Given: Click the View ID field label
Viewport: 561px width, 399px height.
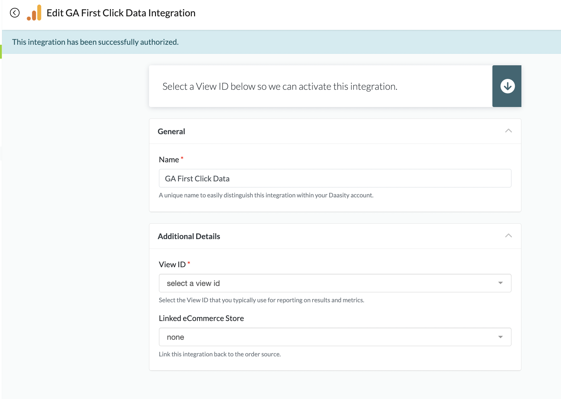Looking at the screenshot, I should pos(172,264).
